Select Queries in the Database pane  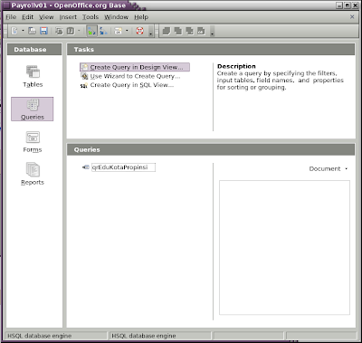33,109
